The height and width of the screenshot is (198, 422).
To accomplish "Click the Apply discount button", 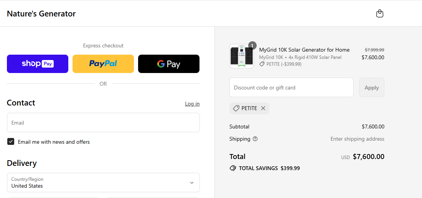I will pos(372,88).
